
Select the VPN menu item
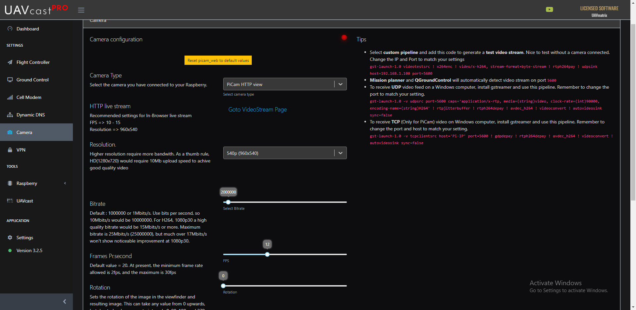[36, 150]
